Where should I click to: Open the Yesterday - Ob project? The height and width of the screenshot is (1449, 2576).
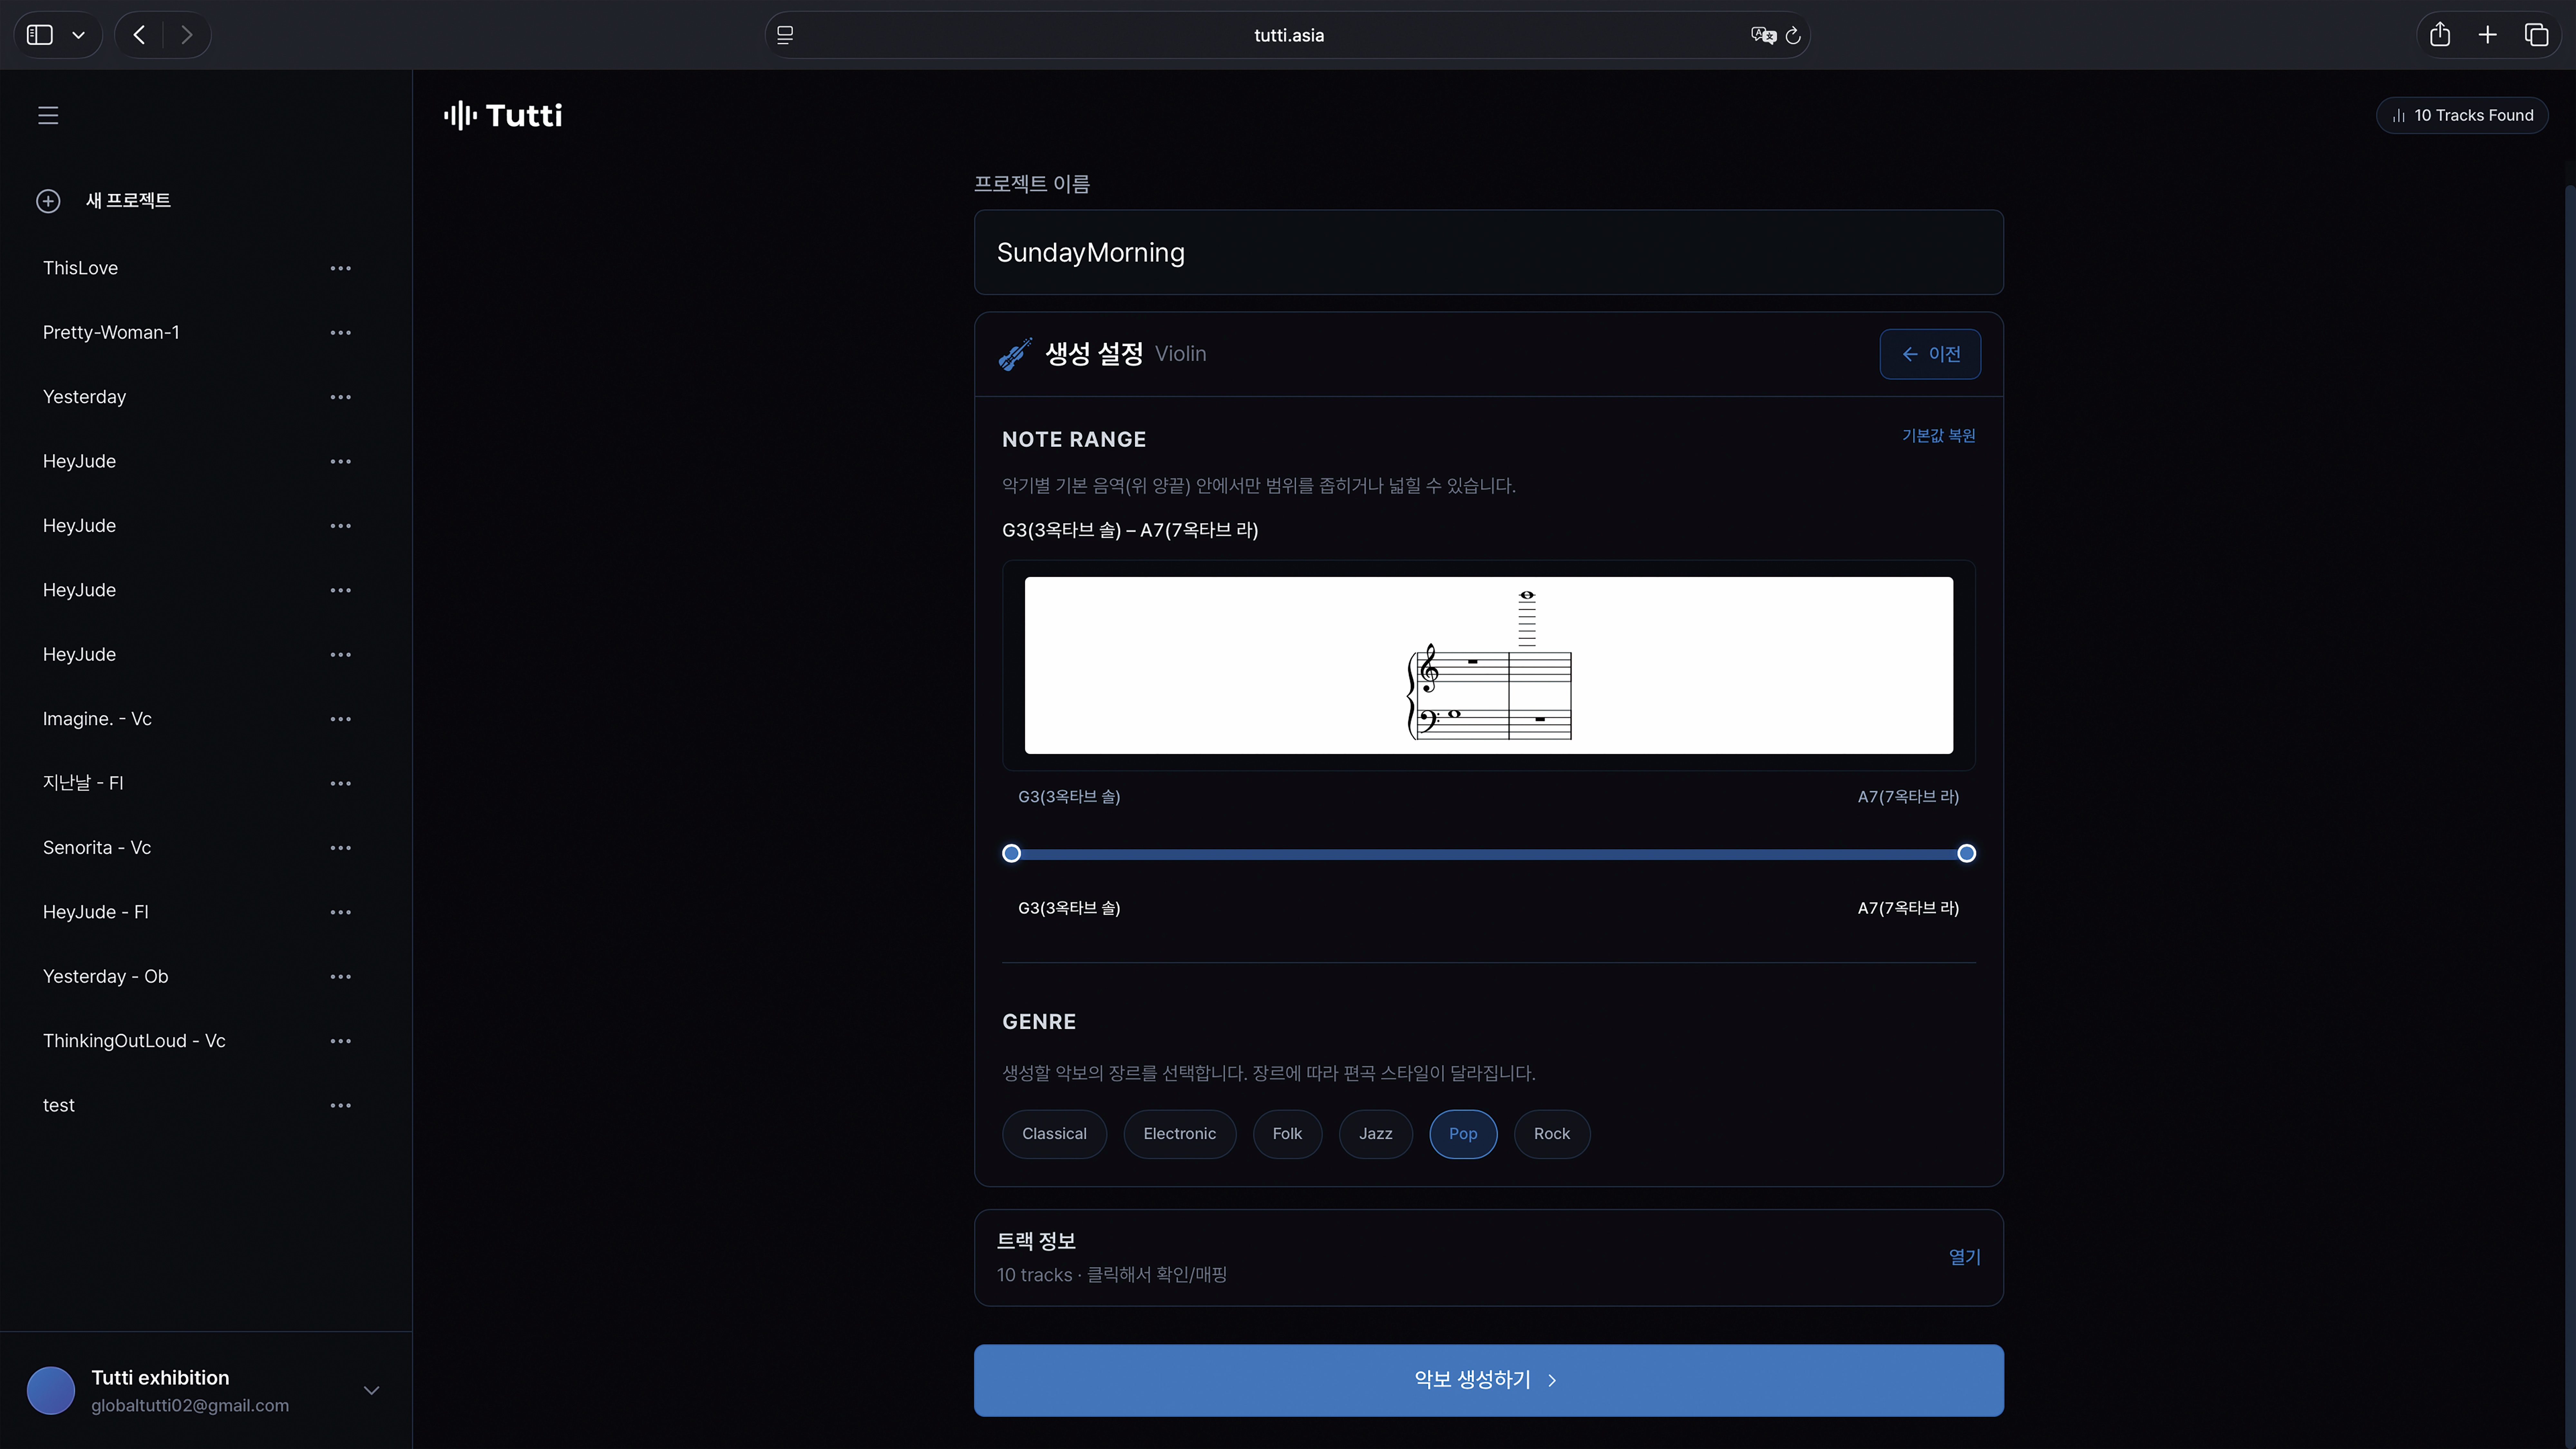pos(105,977)
